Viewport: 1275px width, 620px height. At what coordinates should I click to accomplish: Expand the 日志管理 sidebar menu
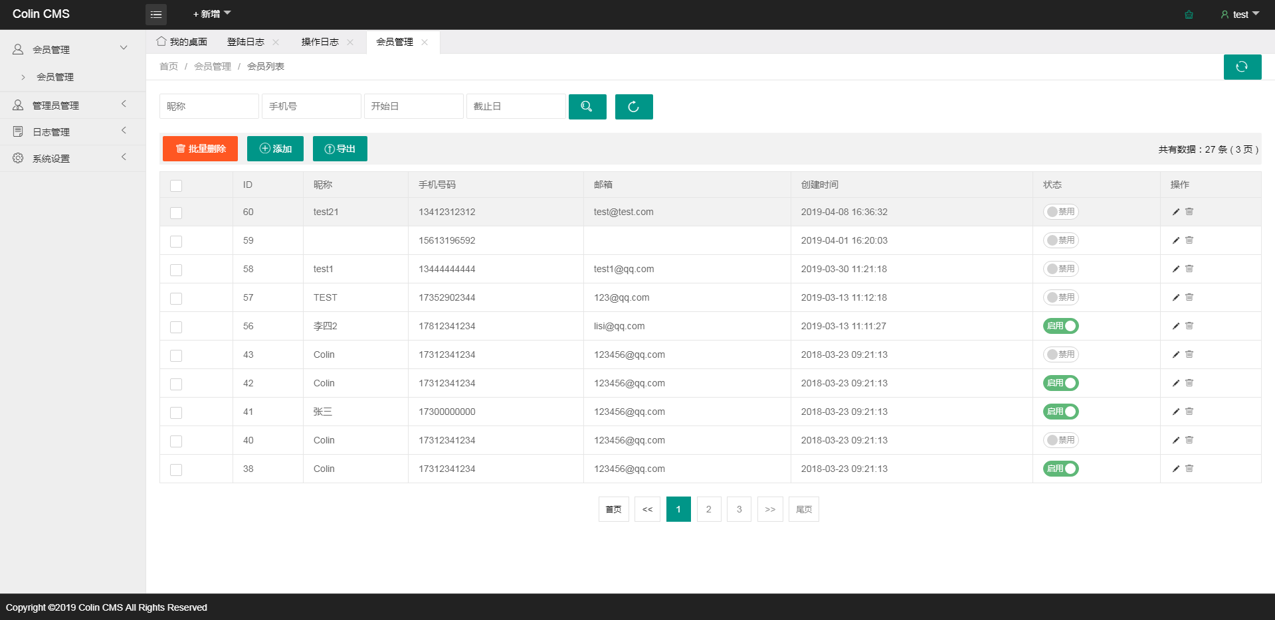(x=72, y=131)
